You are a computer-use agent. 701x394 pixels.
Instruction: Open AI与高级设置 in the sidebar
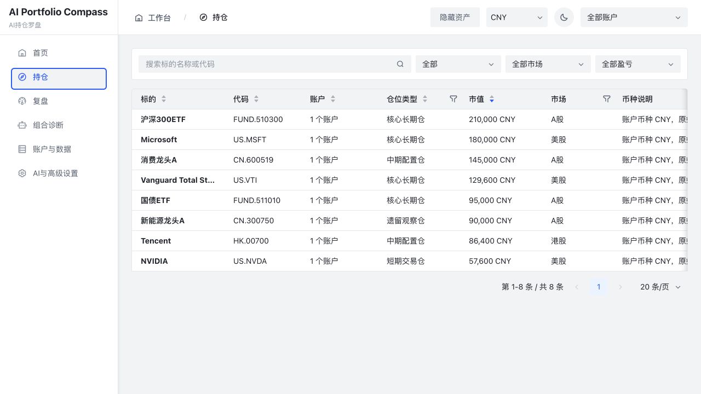(59, 173)
